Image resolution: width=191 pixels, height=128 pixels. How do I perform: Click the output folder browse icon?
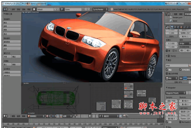tap(190, 65)
